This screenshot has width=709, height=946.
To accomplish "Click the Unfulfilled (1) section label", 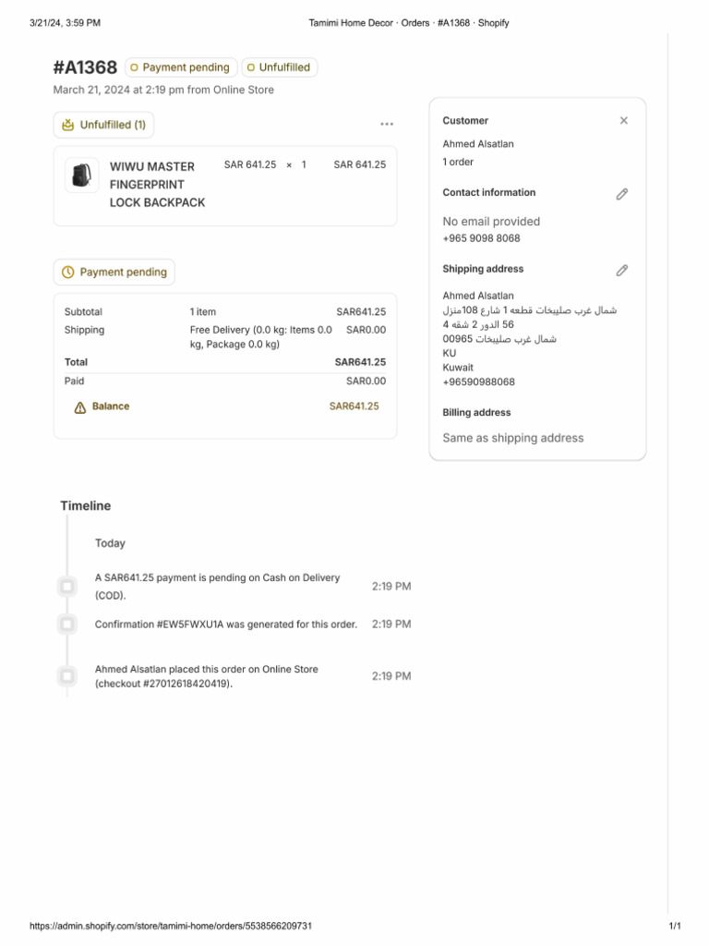I will [113, 125].
